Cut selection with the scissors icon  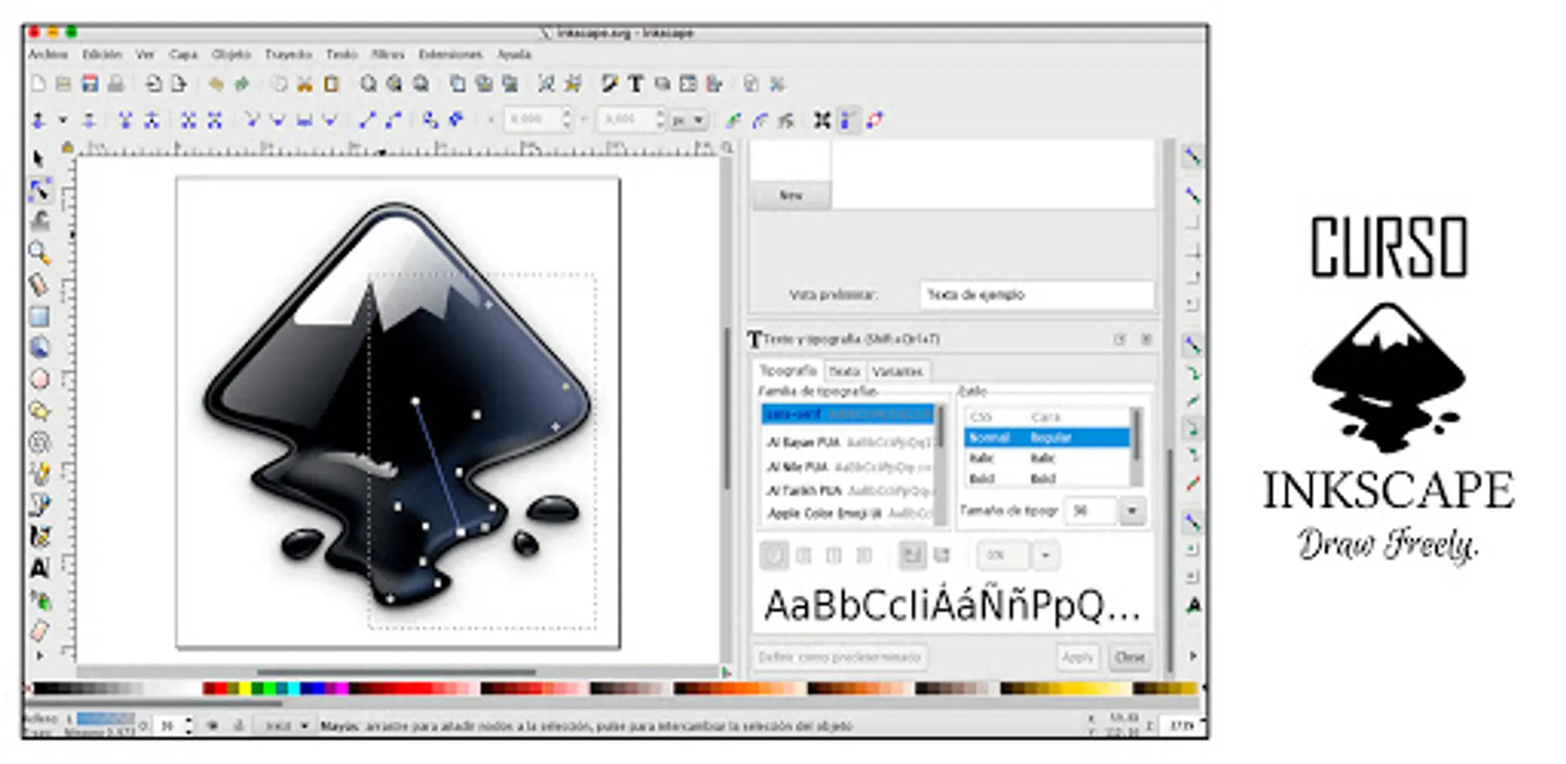tap(304, 84)
